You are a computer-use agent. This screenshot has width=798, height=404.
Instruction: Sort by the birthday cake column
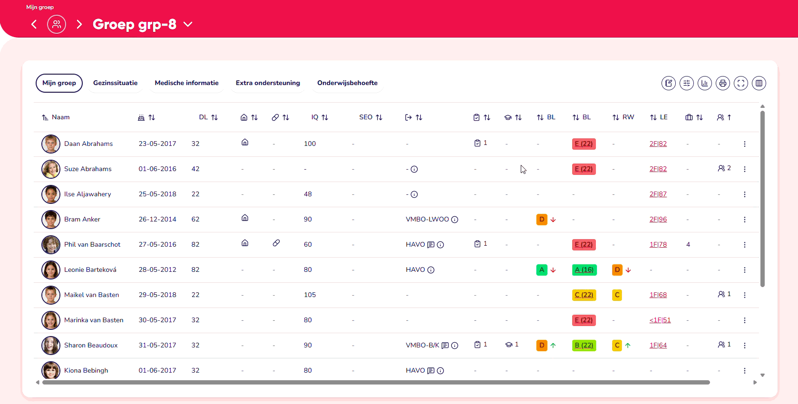tap(146, 117)
